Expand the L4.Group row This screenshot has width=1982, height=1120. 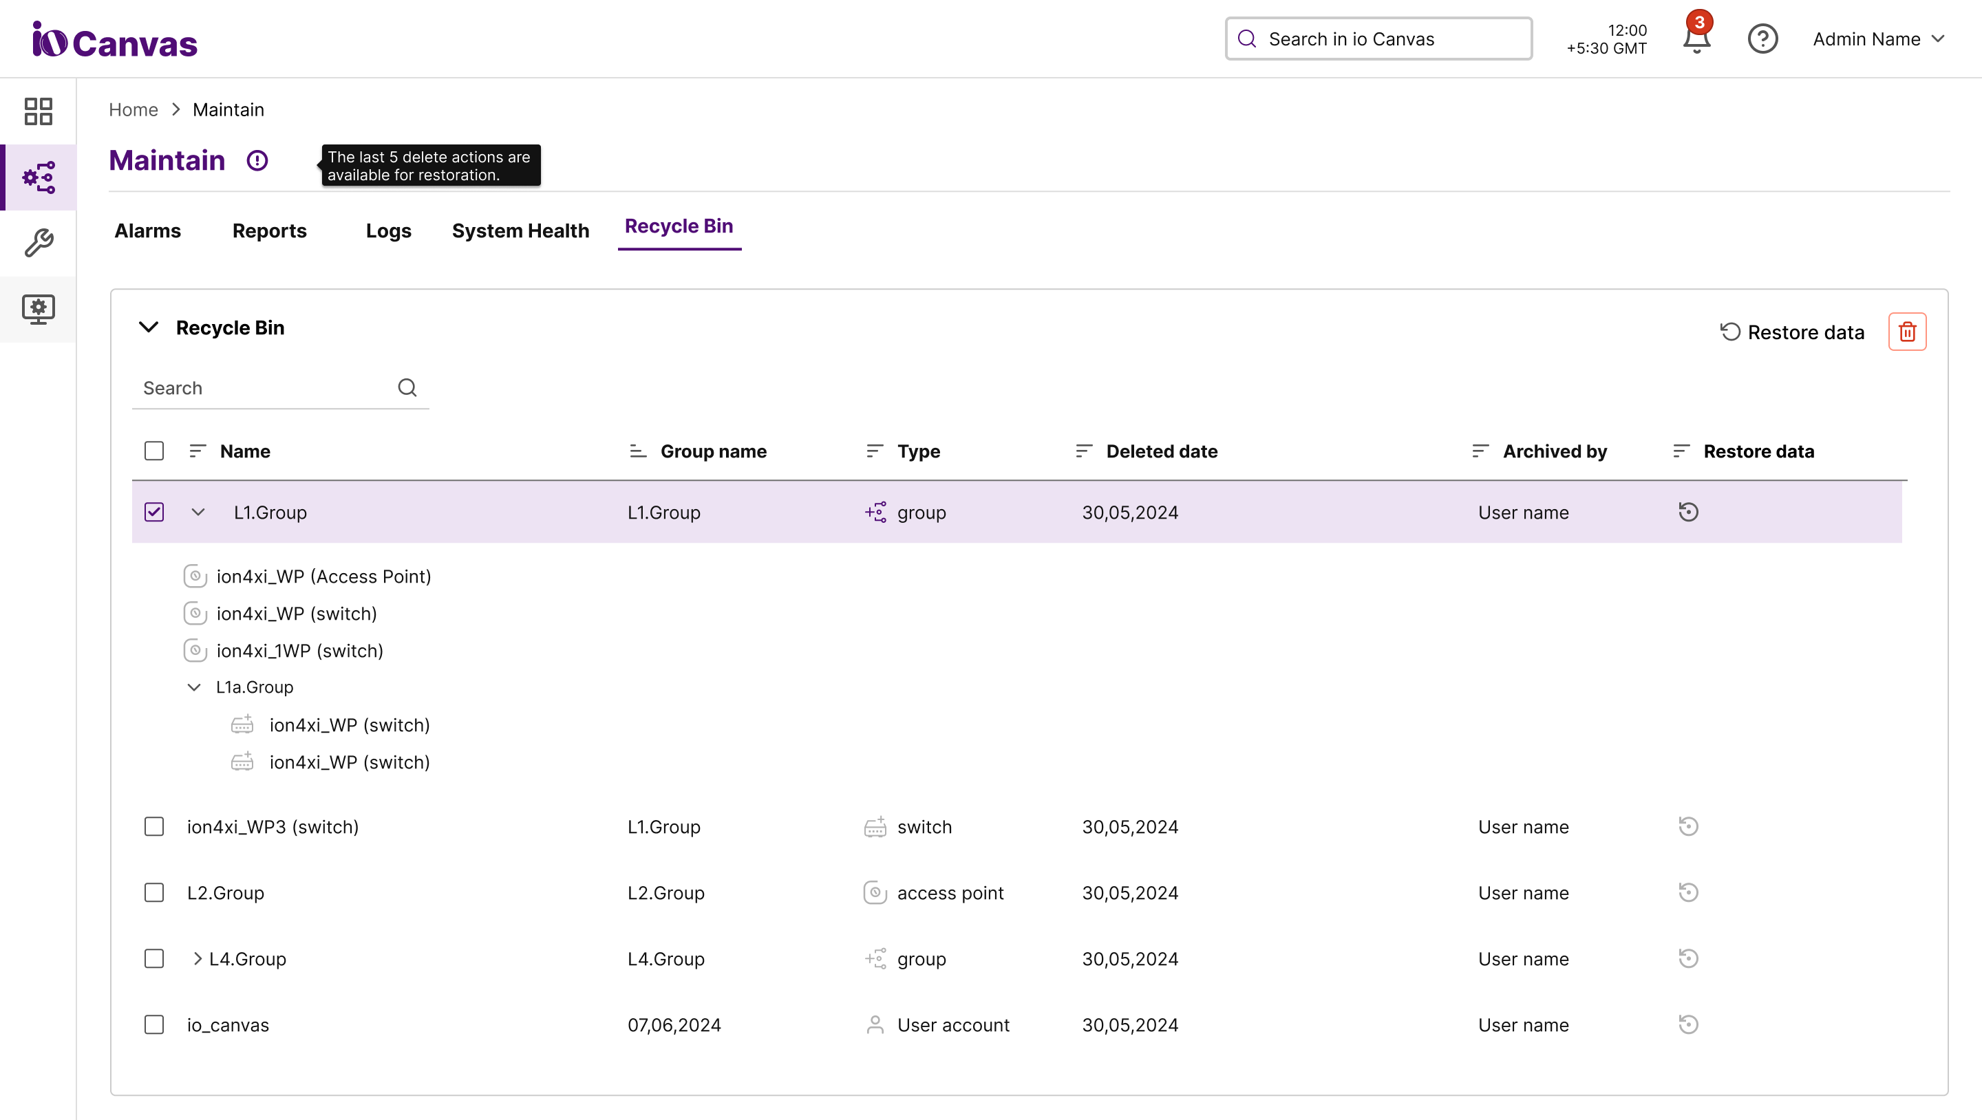[198, 958]
